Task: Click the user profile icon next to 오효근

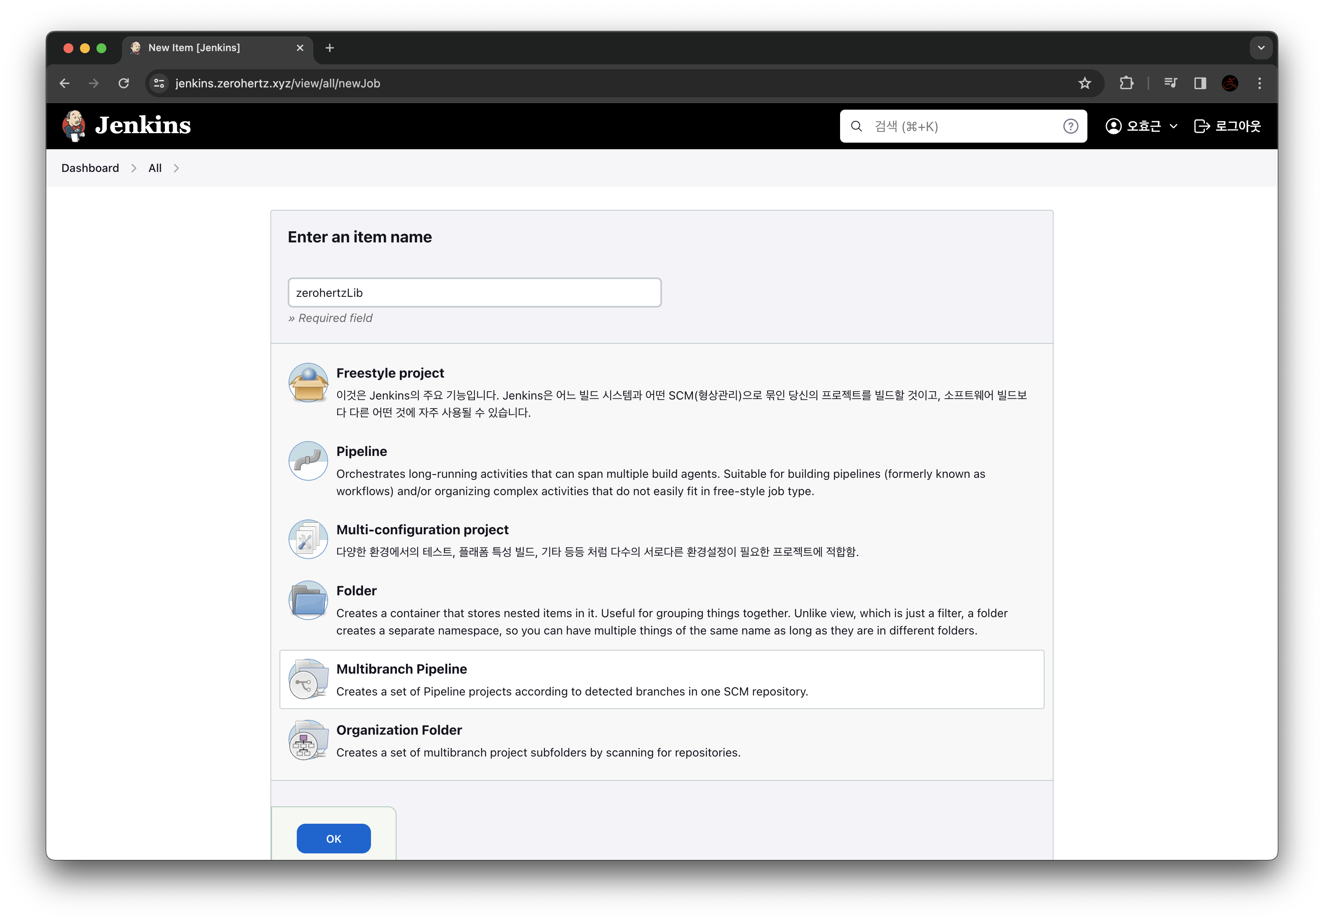Action: point(1113,126)
